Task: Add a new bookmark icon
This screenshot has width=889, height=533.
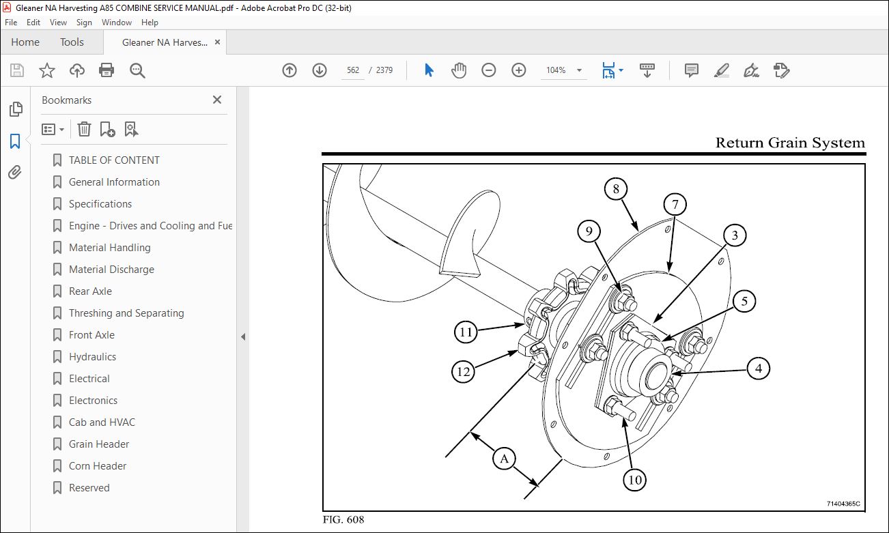Action: [107, 129]
